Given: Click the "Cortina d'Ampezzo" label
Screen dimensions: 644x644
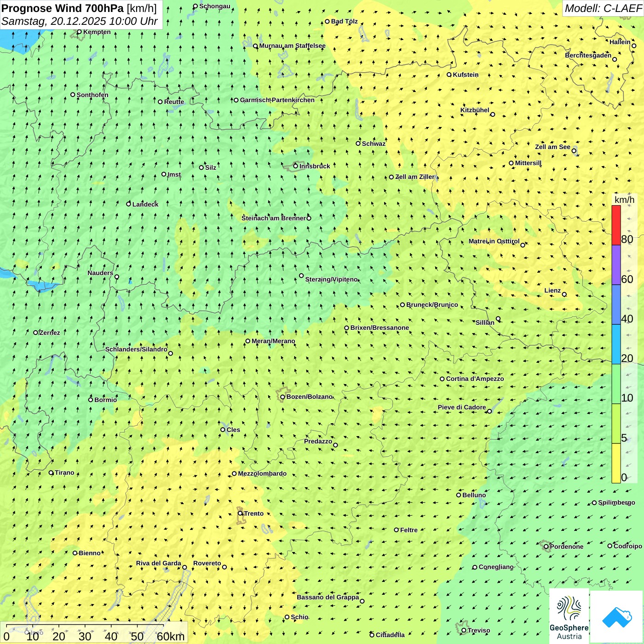Looking at the screenshot, I should point(475,379).
